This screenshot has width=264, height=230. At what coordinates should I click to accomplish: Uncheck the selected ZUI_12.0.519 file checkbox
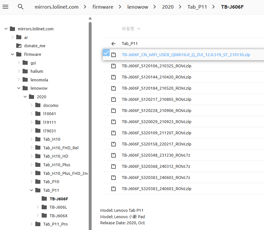pyautogui.click(x=106, y=53)
